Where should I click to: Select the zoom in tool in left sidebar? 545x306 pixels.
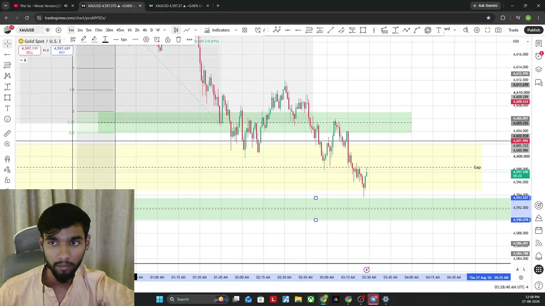coord(7,144)
